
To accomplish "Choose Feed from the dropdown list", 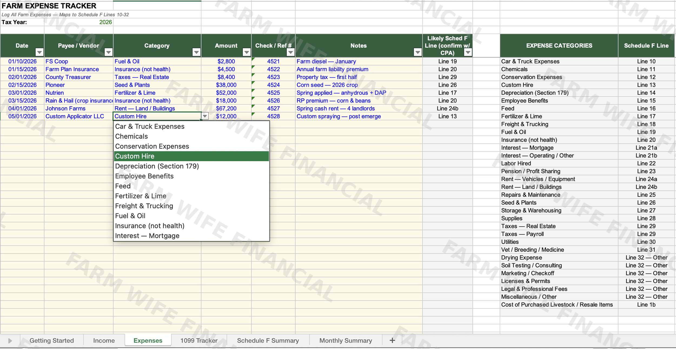I will (191, 186).
